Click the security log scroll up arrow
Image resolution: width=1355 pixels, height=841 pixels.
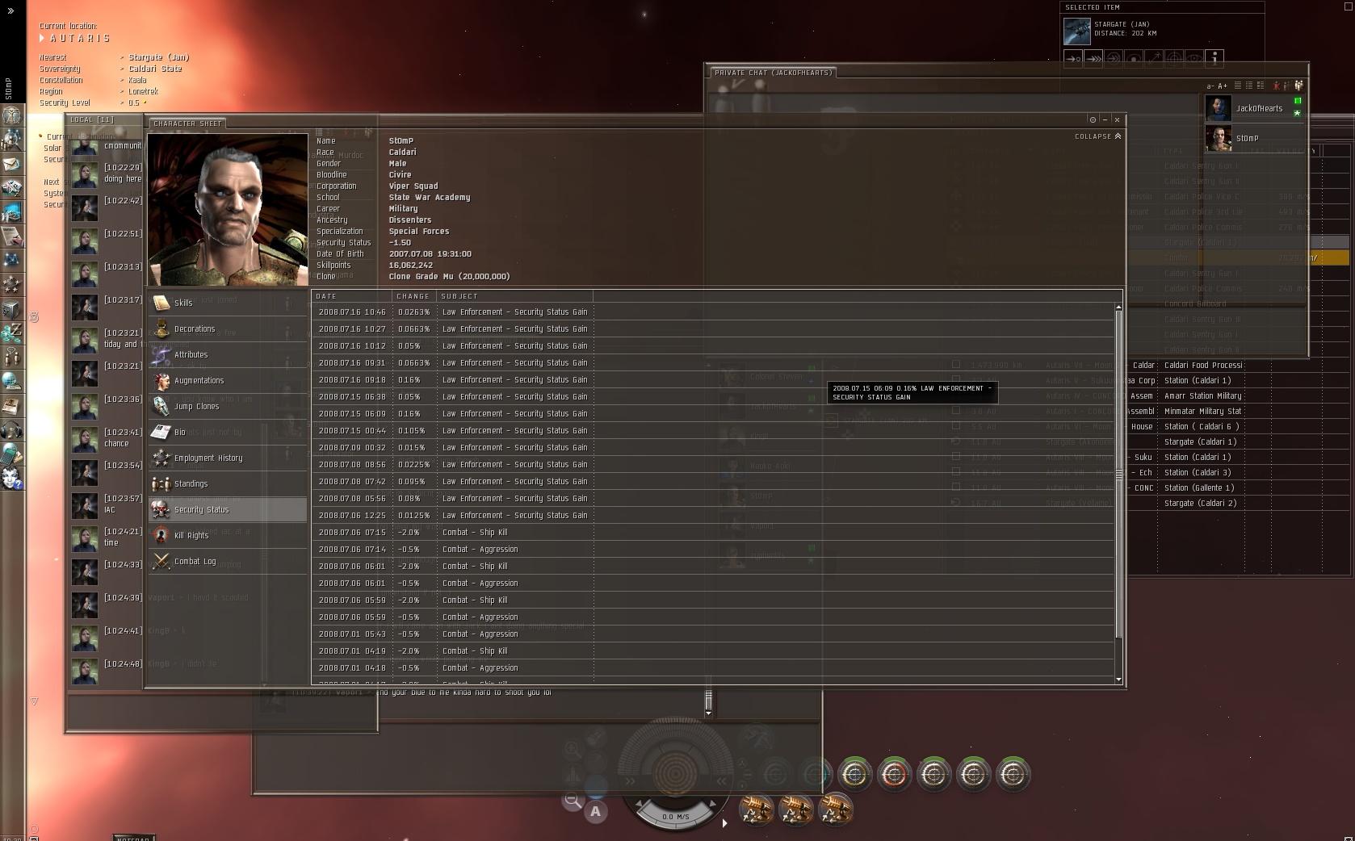point(1118,308)
